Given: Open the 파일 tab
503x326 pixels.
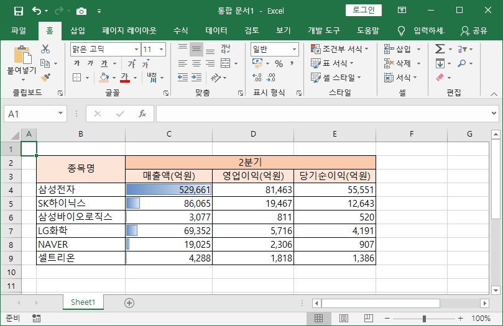Looking at the screenshot, I should tap(19, 31).
